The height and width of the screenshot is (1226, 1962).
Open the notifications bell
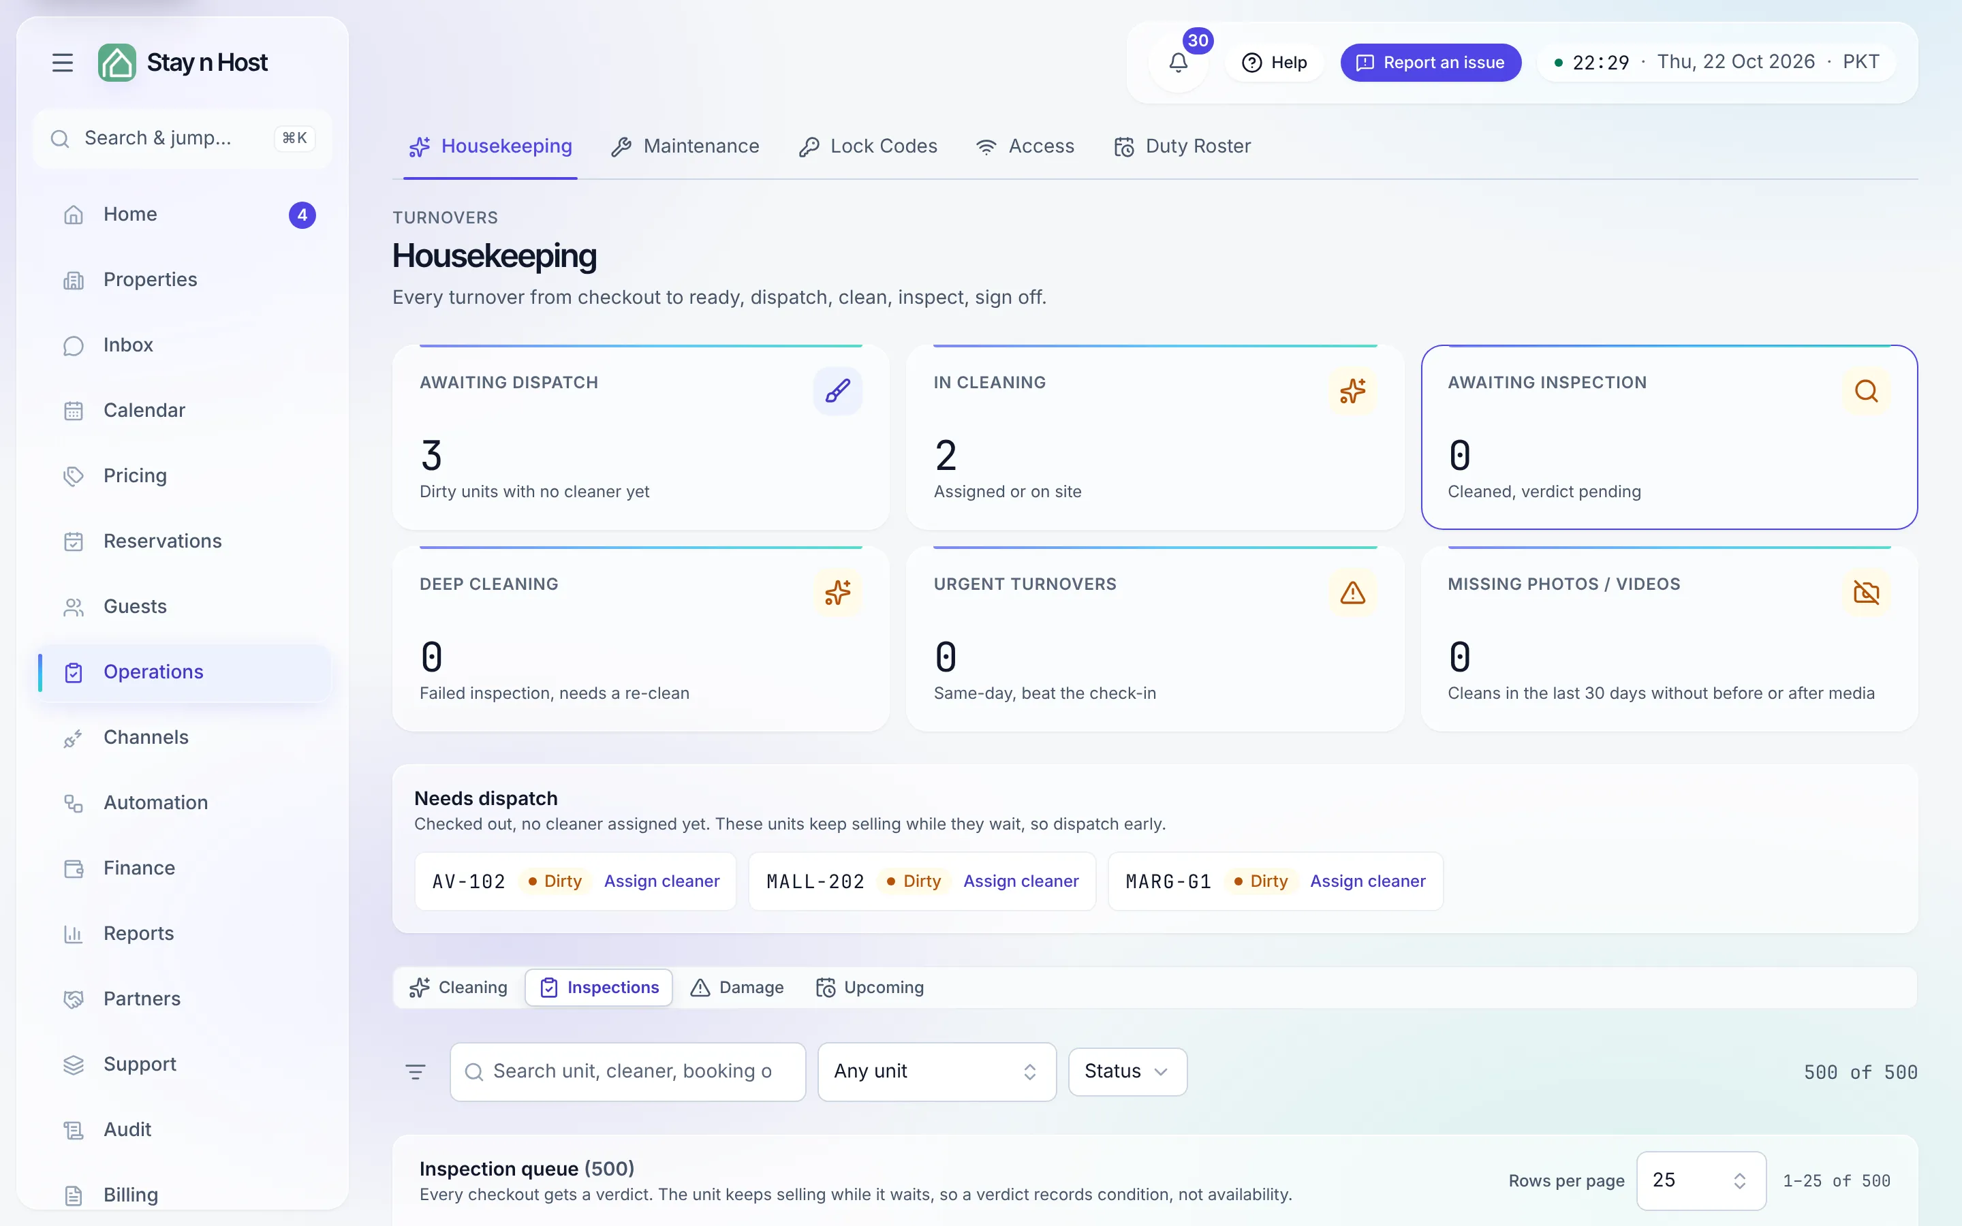tap(1178, 63)
